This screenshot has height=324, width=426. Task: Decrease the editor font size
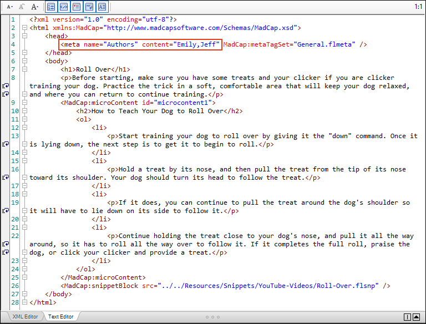coord(9,7)
